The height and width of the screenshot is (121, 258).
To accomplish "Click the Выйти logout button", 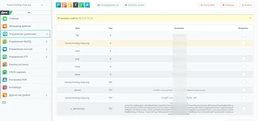I will point(247,5).
